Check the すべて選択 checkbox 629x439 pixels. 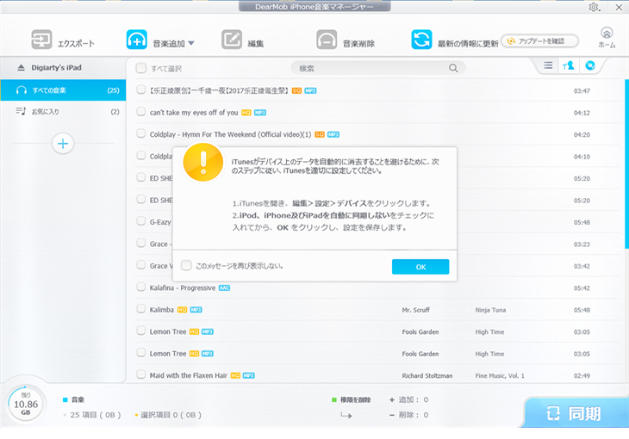[x=140, y=68]
